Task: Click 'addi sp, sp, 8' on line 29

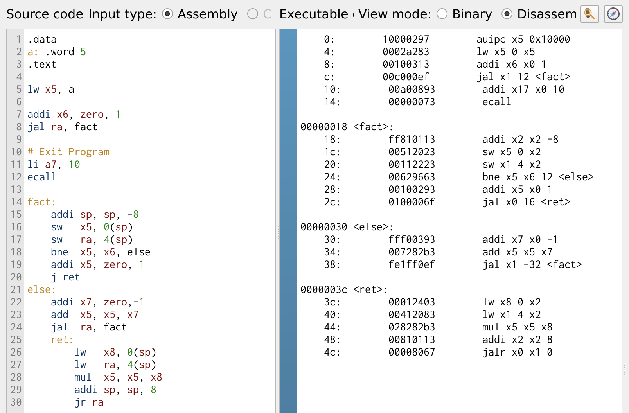Action: pyautogui.click(x=115, y=390)
